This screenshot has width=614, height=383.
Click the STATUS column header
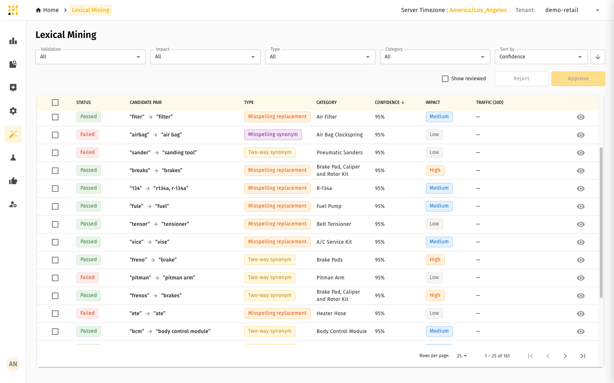point(84,102)
